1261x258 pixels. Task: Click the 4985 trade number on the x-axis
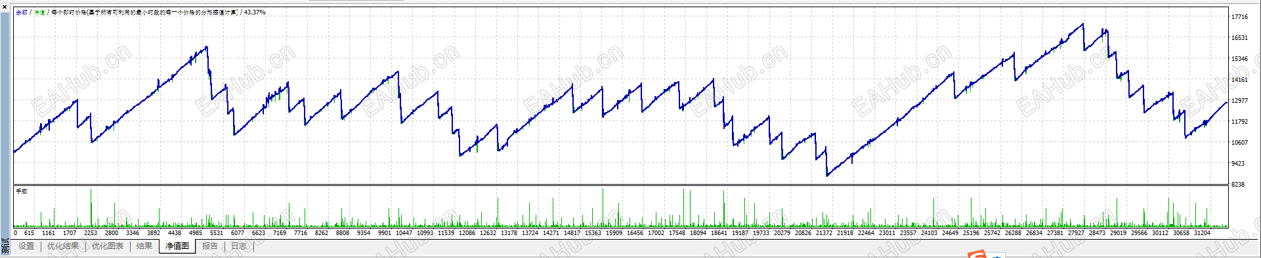point(196,233)
